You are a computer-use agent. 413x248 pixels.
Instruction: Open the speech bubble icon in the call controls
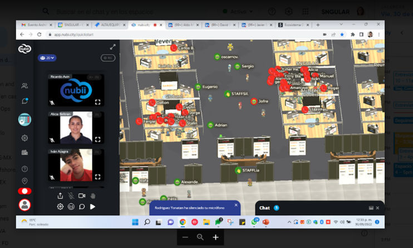pyautogui.click(x=82, y=207)
